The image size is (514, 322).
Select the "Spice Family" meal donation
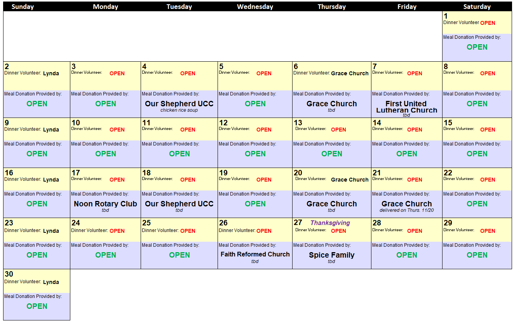331,255
